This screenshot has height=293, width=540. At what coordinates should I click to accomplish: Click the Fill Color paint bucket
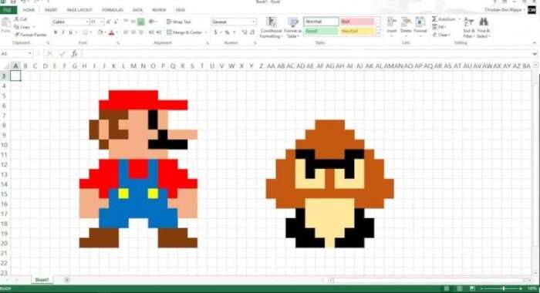(x=100, y=32)
